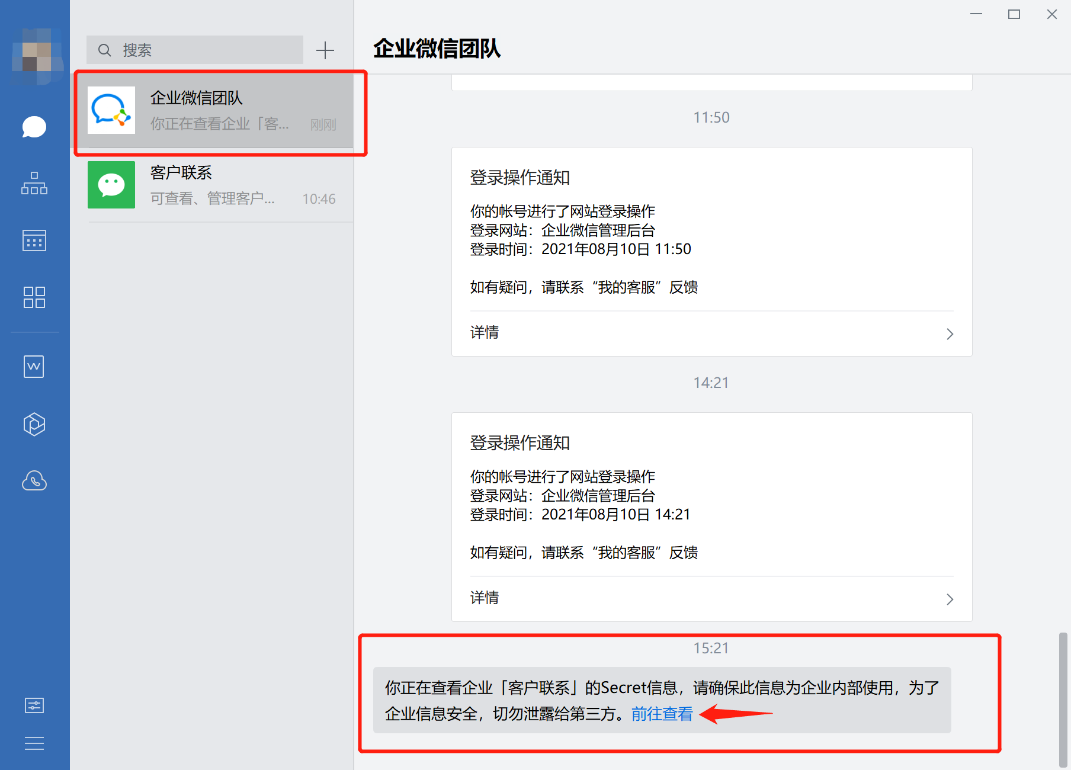Open the hexagon cube app icon
Viewport: 1071px width, 770px height.
click(34, 424)
